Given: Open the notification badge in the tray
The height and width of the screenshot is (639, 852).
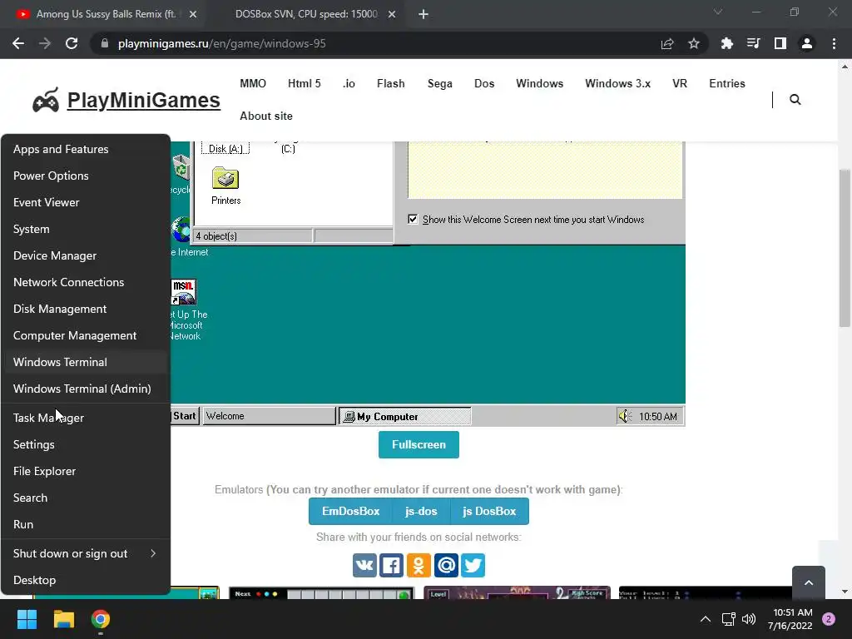Looking at the screenshot, I should pos(829,619).
